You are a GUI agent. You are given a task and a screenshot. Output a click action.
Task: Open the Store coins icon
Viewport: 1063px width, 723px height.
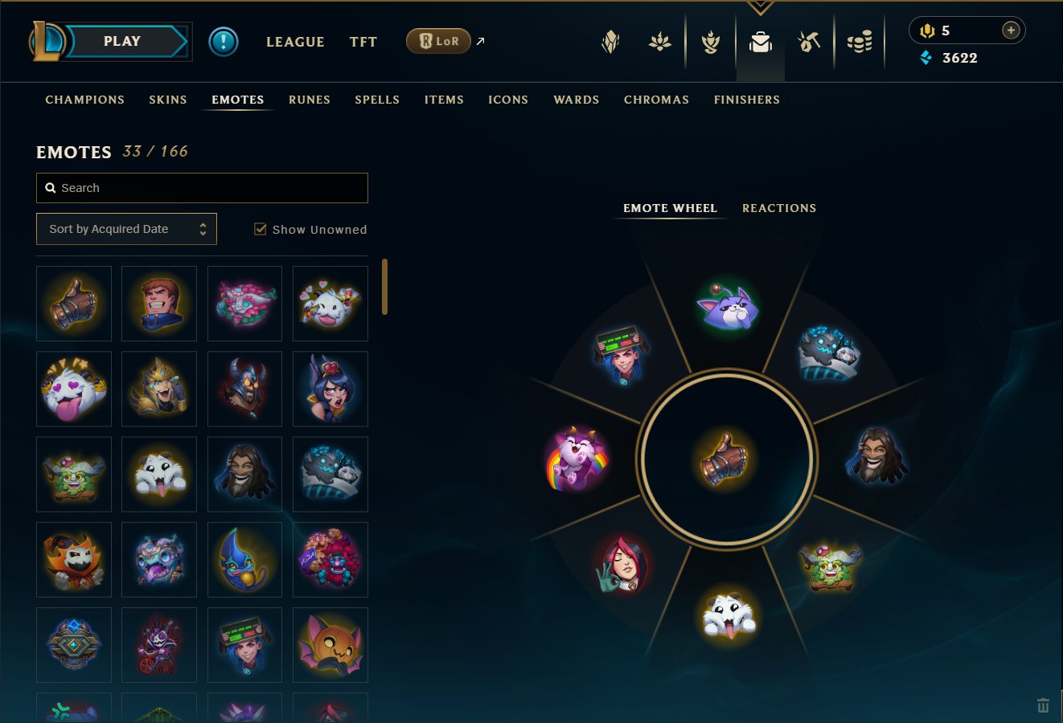tap(859, 42)
